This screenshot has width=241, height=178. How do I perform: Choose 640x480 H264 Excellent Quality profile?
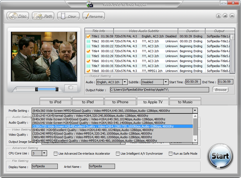[112, 130]
